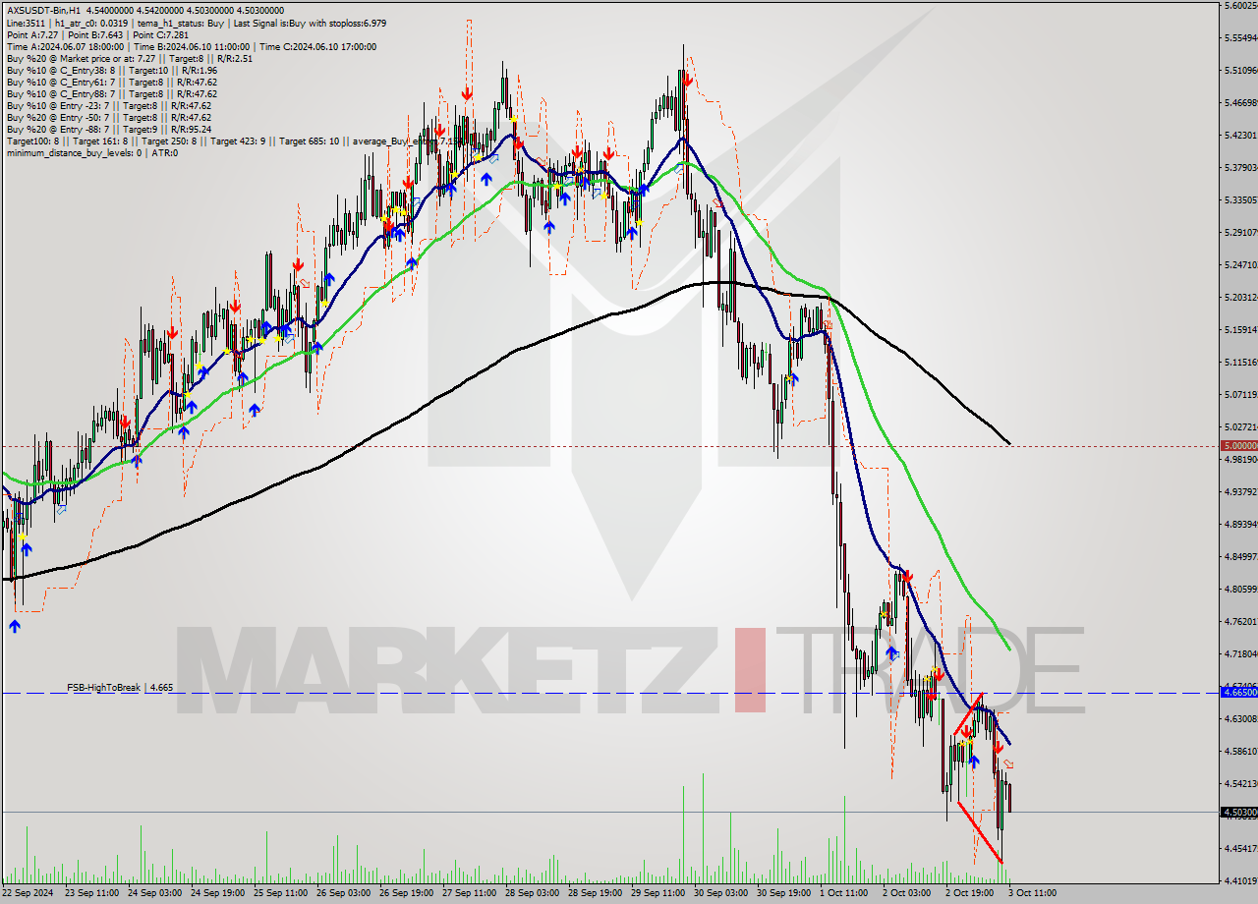Image resolution: width=1258 pixels, height=904 pixels.
Task: Click the '3 Oct 11:00' time axis label
Action: click(x=1033, y=893)
